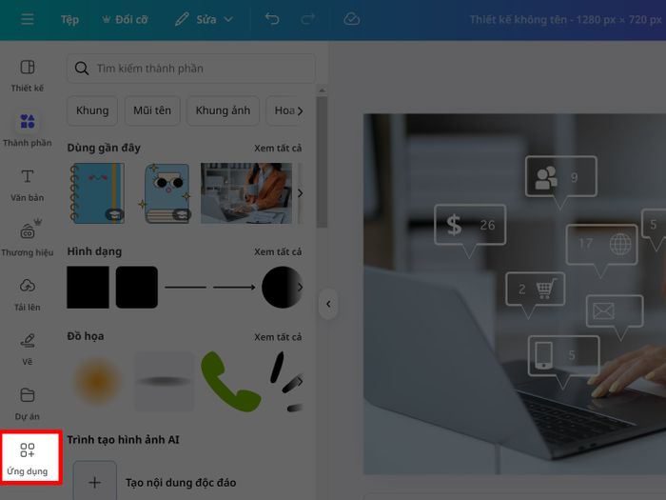The height and width of the screenshot is (500, 666).
Task: Select the Khung ảnh category chip
Action: point(223,110)
